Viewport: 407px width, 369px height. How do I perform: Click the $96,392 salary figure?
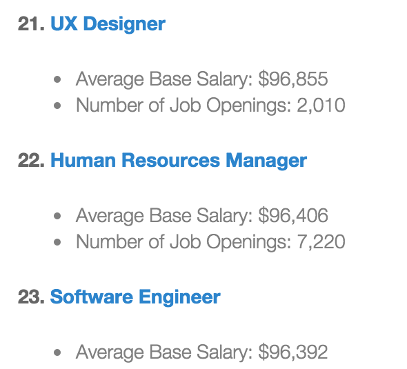[293, 352]
